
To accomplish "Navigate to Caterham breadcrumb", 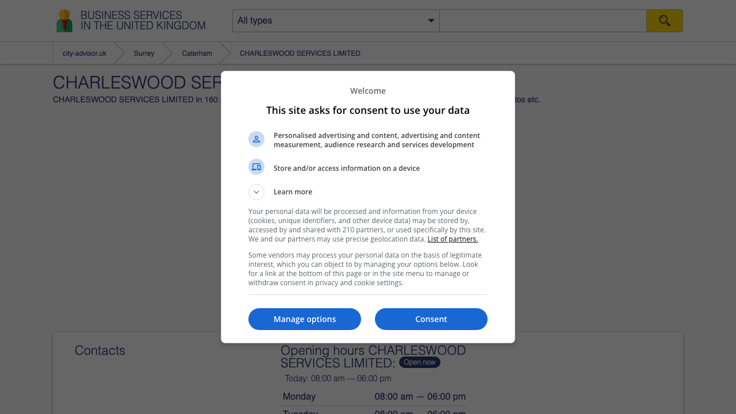I will pyautogui.click(x=197, y=53).
